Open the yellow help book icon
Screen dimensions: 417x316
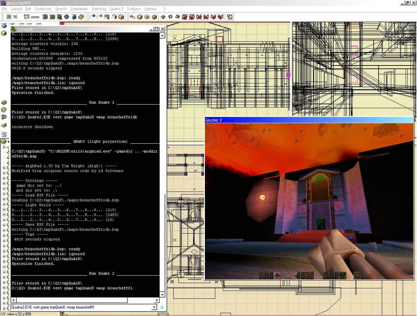pyautogui.click(x=81, y=17)
